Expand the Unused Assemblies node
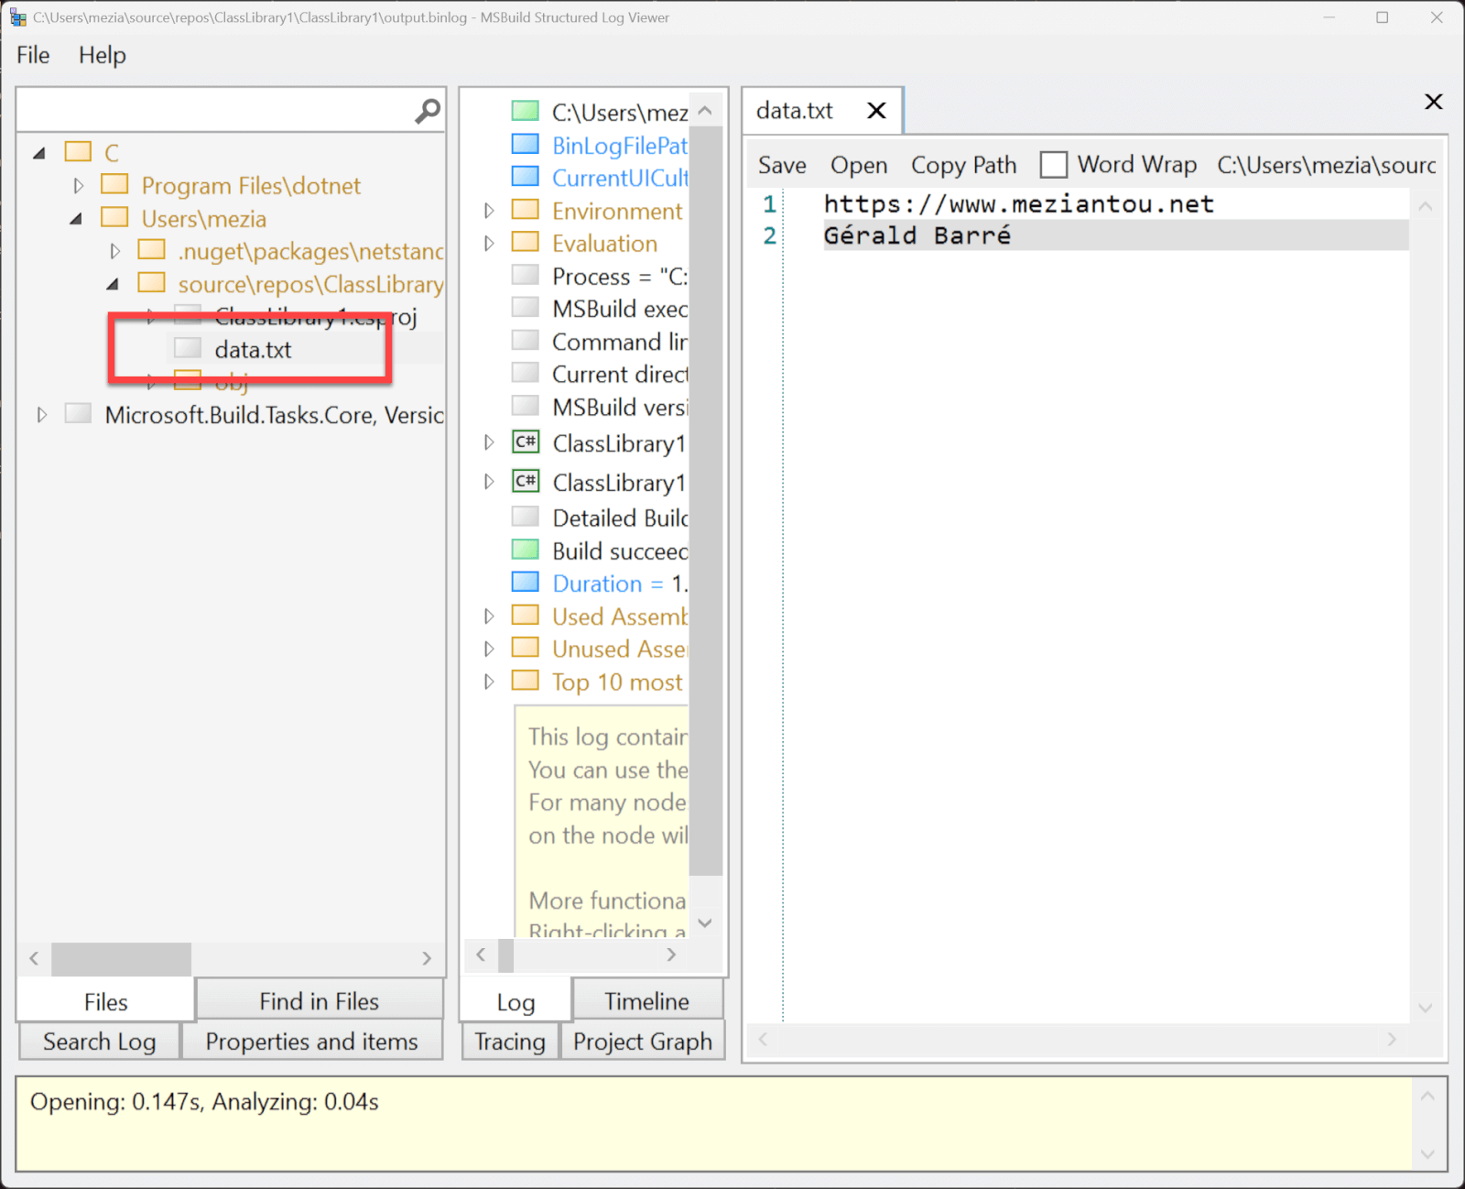The height and width of the screenshot is (1189, 1465). [x=488, y=649]
